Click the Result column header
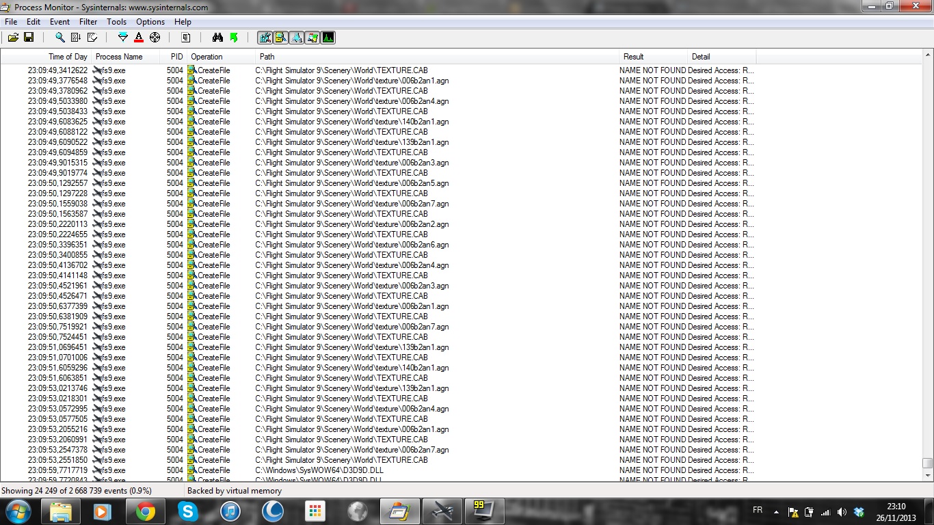 click(x=654, y=57)
